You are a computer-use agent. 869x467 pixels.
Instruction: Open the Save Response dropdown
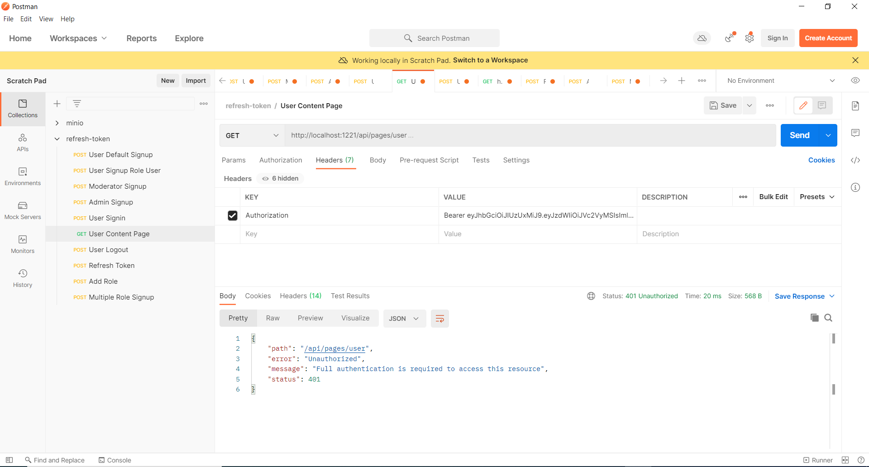tap(805, 296)
